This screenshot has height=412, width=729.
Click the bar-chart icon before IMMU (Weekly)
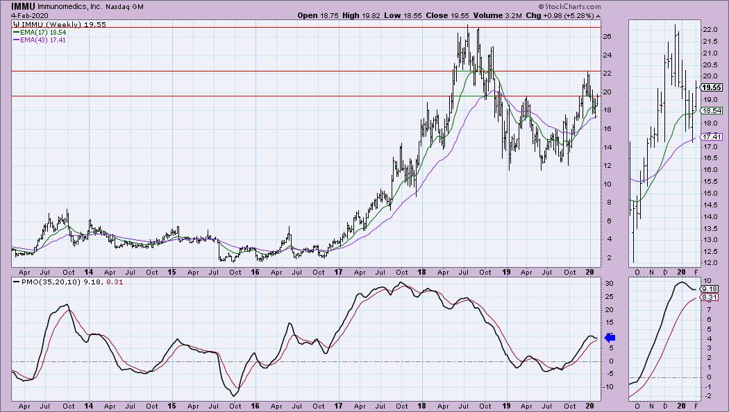click(x=16, y=24)
